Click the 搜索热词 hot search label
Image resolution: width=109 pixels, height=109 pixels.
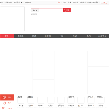(34, 14)
